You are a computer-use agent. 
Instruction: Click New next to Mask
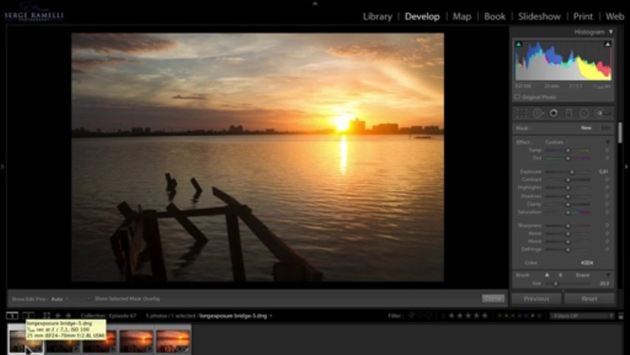click(586, 128)
